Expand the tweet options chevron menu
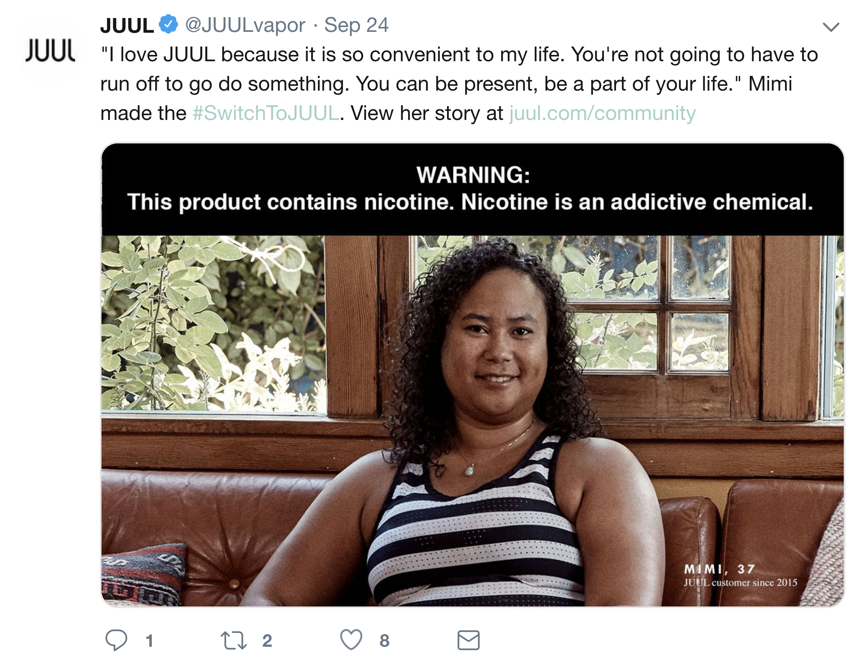The image size is (858, 661). point(831,27)
